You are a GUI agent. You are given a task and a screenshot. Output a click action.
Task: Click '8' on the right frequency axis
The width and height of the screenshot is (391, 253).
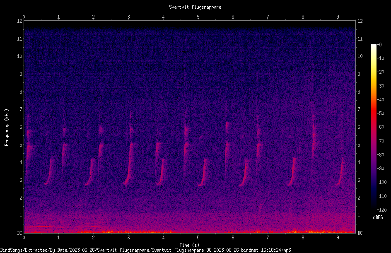359,92
